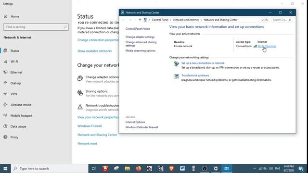Click Network reset link in Settings
The height and width of the screenshot is (173, 308).
point(87,144)
